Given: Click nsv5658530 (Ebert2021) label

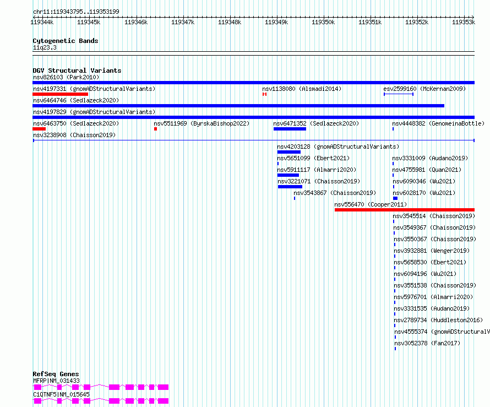Looking at the screenshot, I should 430,262.
